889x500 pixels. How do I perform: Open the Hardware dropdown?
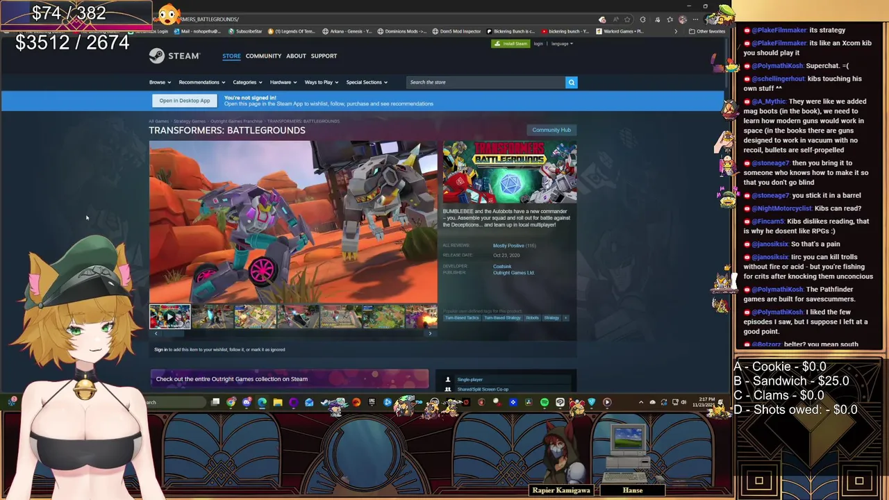coord(283,83)
